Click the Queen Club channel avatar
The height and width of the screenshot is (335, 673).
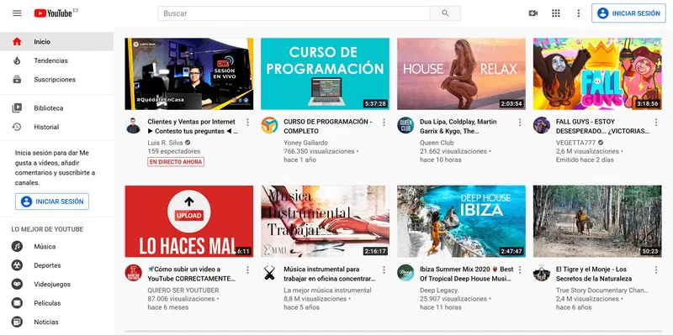(405, 125)
